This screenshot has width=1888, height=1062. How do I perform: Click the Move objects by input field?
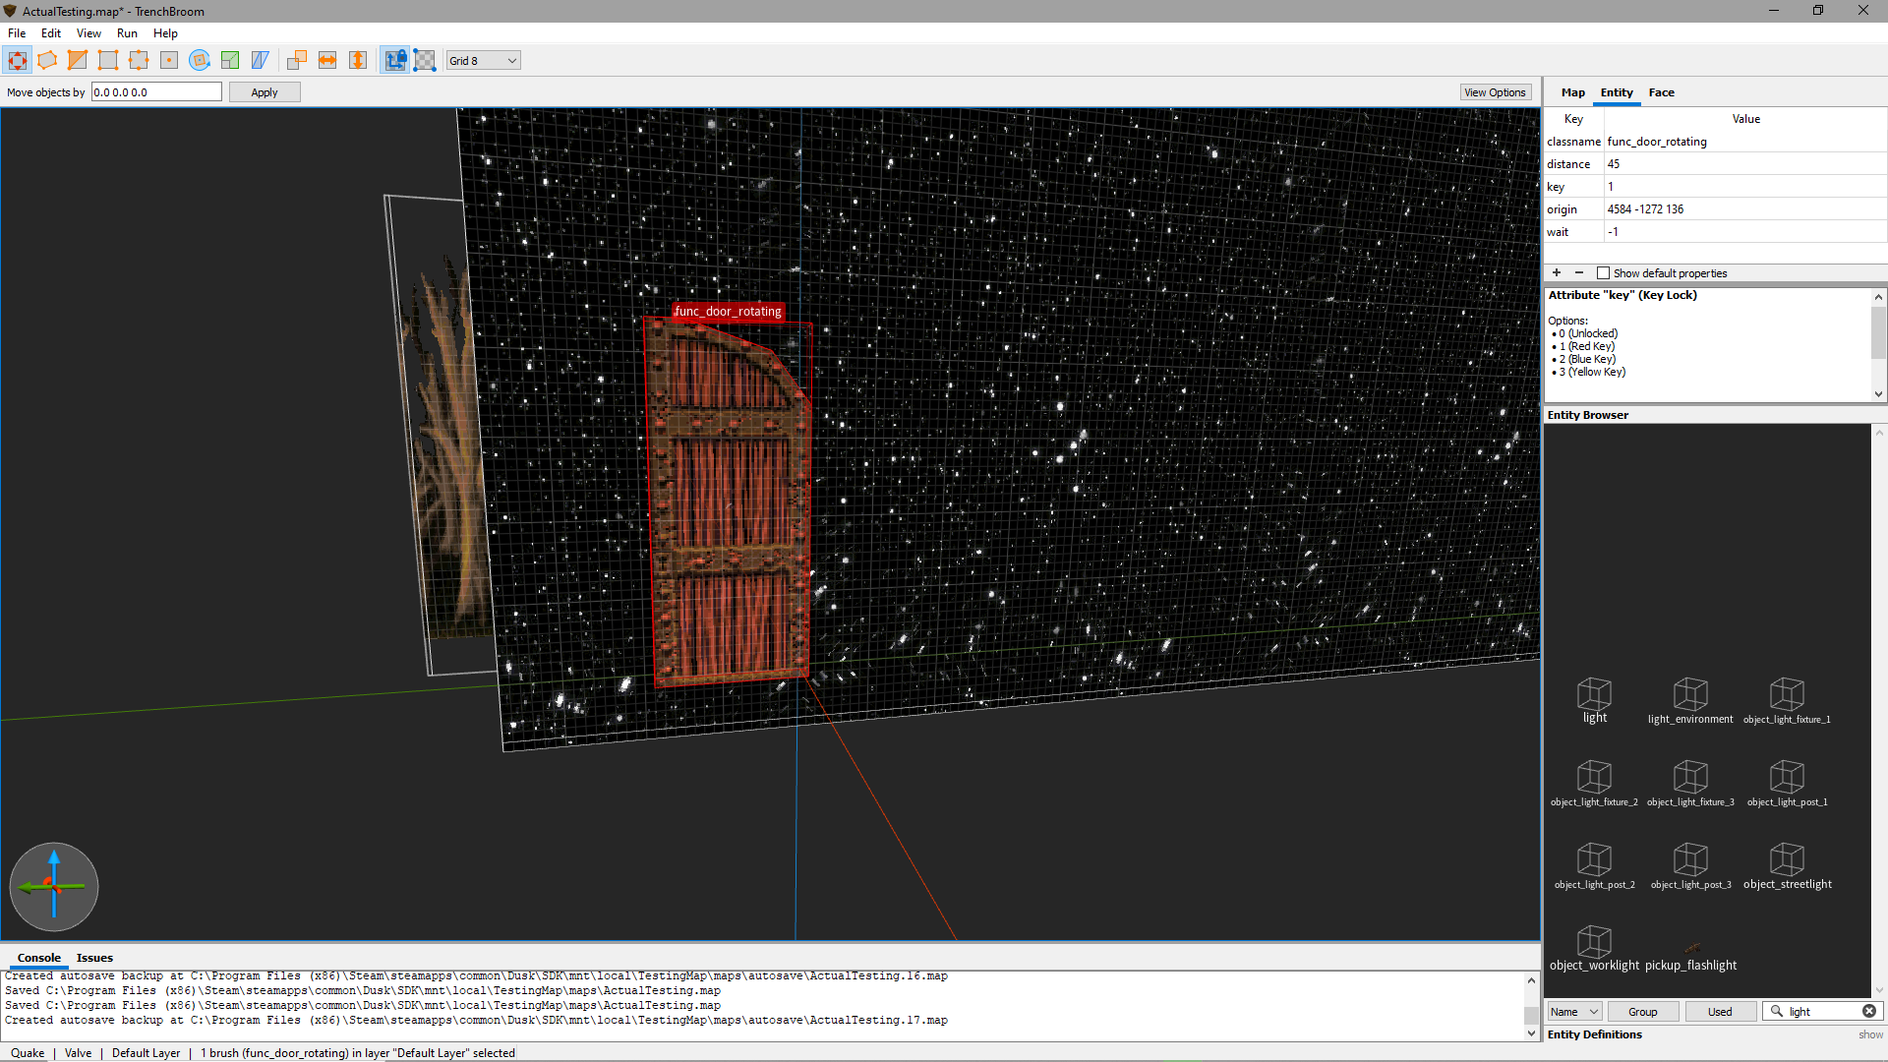click(156, 92)
